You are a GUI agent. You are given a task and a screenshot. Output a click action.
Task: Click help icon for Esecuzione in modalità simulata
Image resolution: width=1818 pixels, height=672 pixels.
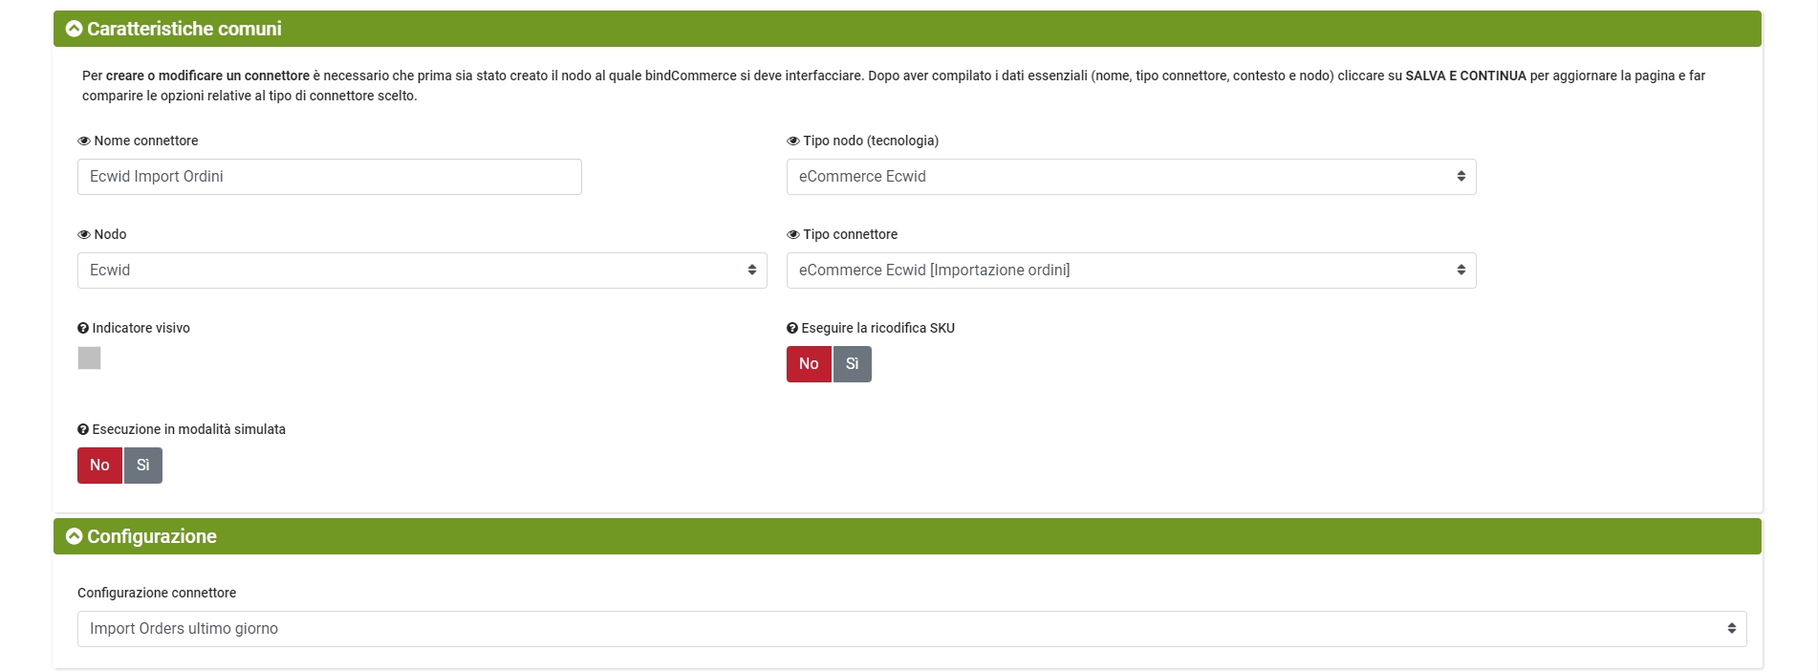[x=83, y=429]
